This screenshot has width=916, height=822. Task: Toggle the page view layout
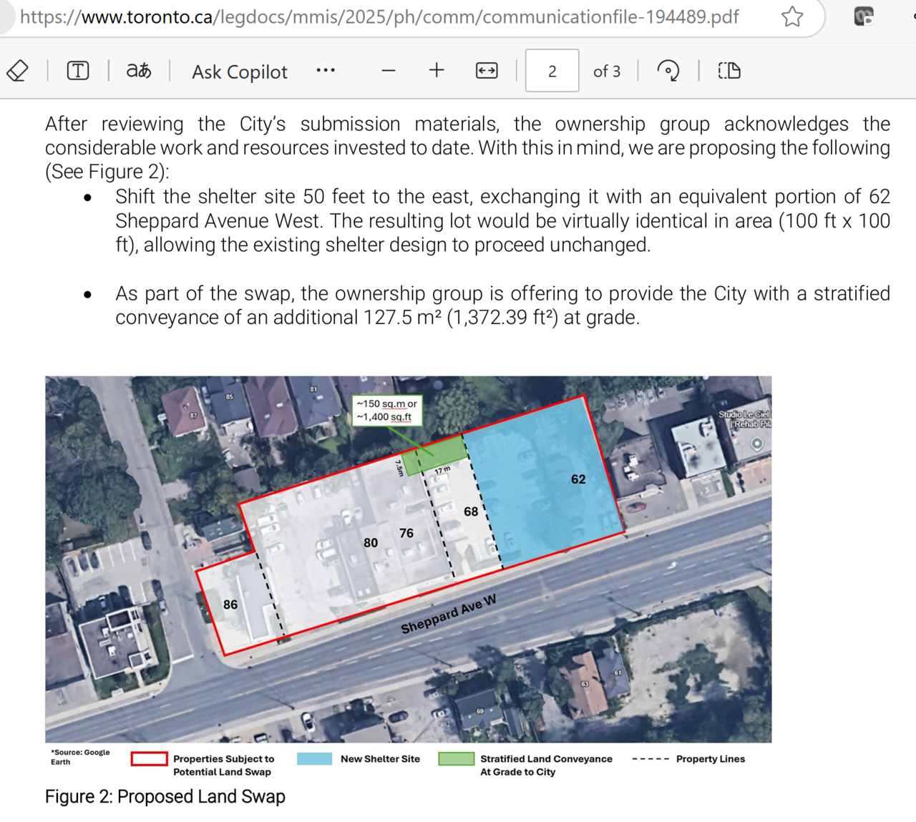(729, 71)
